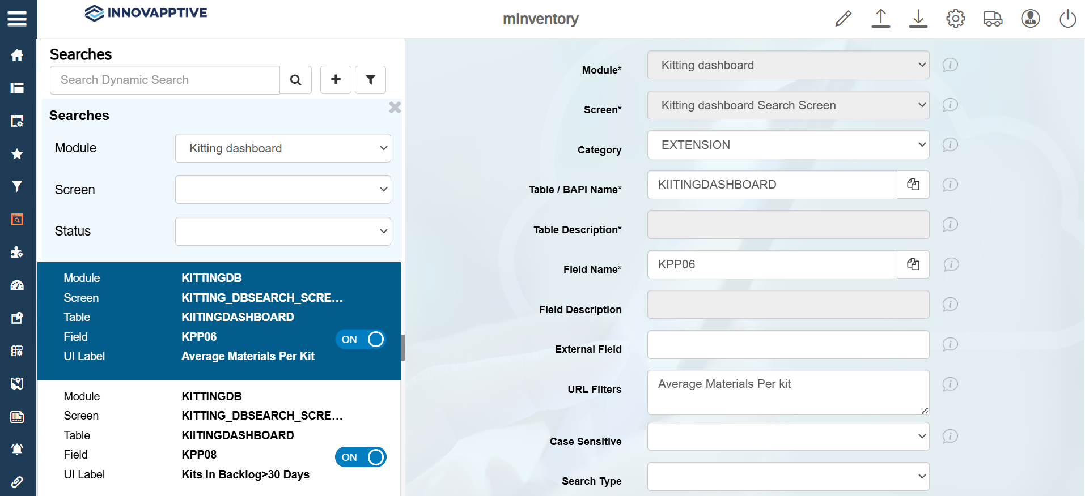Screen dimensions: 1085x496
Task: Click the Search Dynamic Search input field
Action: coord(165,80)
